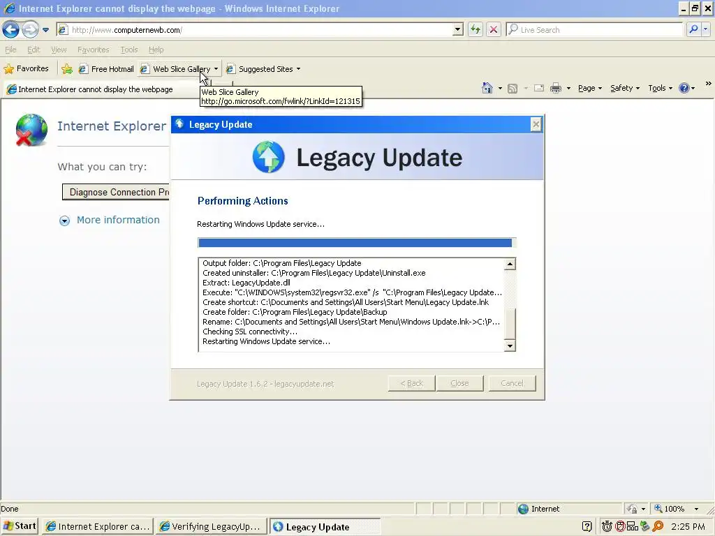This screenshot has height=536, width=715.
Task: Open the Page command menu
Action: [x=590, y=88]
